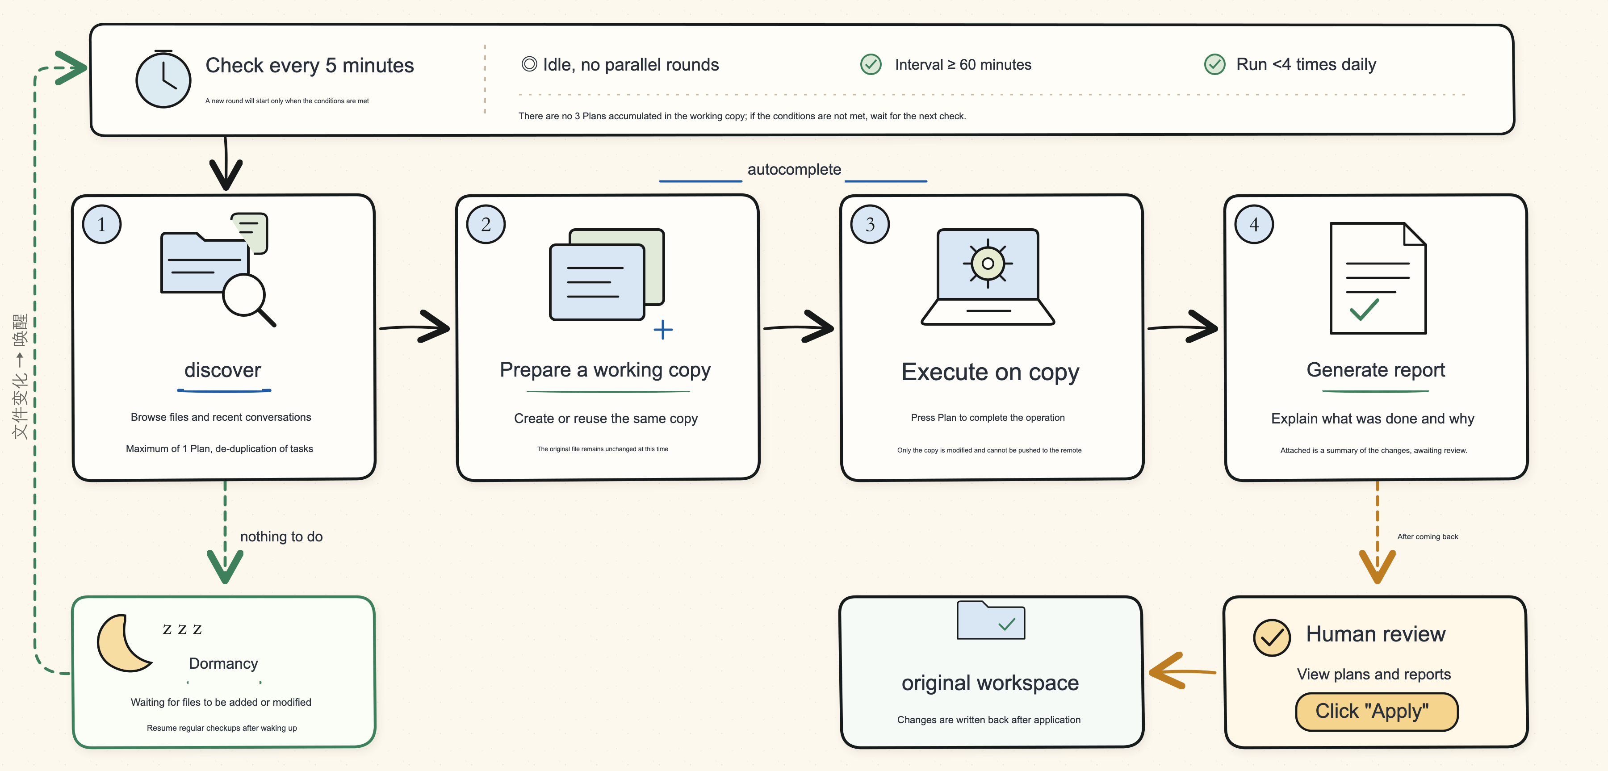Screen dimensions: 1608x771
Task: Click the checkmark circle beside Human review
Action: (1272, 637)
